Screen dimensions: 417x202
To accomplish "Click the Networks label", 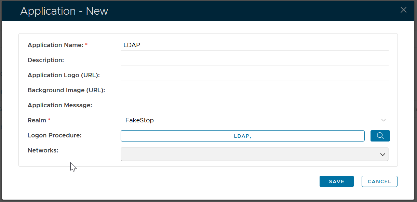I will 43,150.
